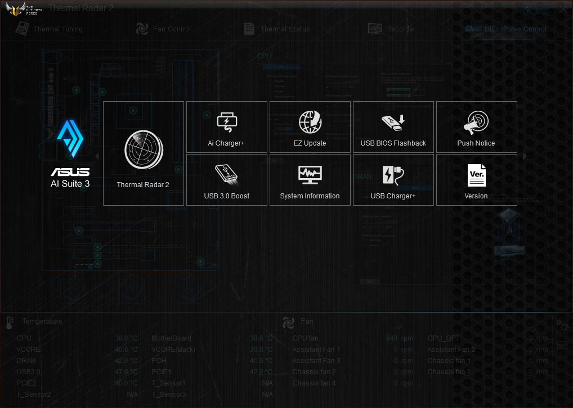The width and height of the screenshot is (573, 408).
Task: Select the VCORE temperature row
Action: point(77,350)
